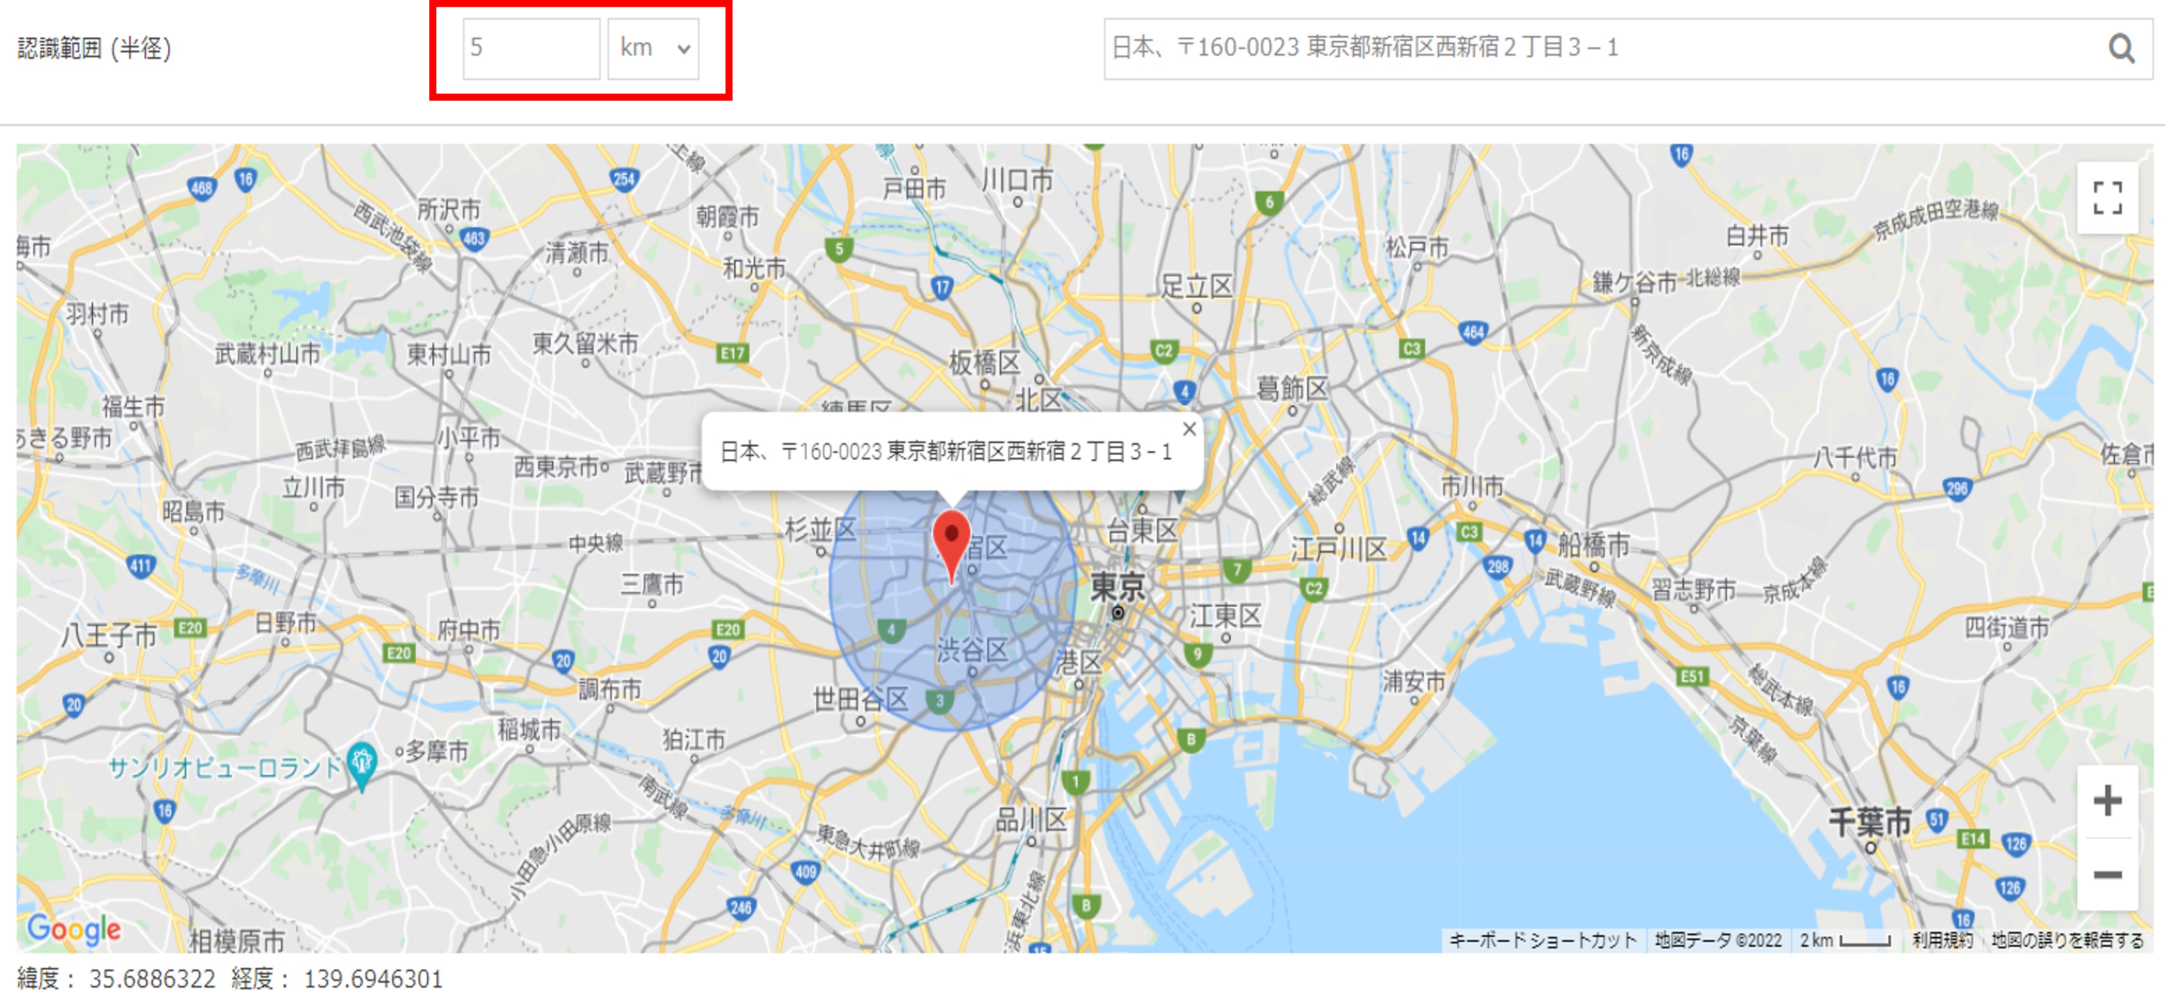Click the 杉並区 label on the map

(820, 530)
